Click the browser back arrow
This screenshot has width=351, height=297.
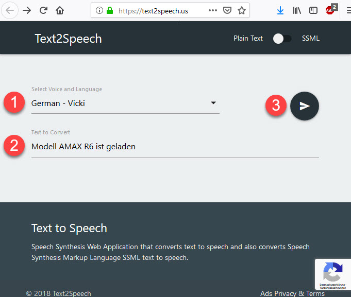(10, 10)
